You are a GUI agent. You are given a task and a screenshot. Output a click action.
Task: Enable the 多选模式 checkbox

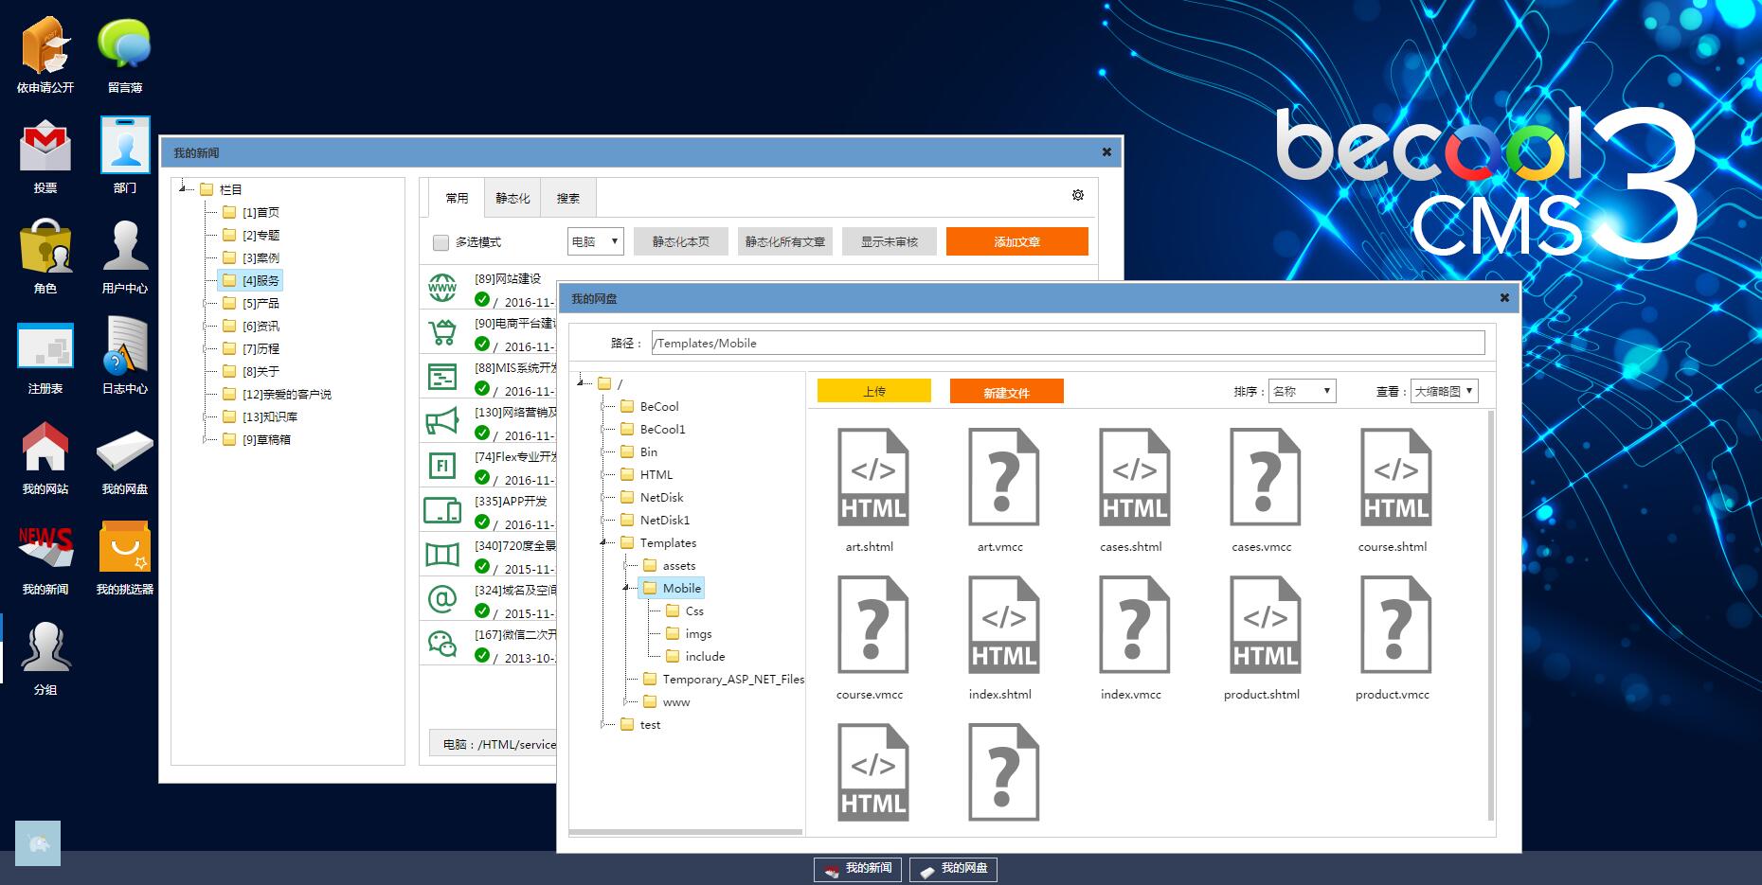click(x=440, y=242)
